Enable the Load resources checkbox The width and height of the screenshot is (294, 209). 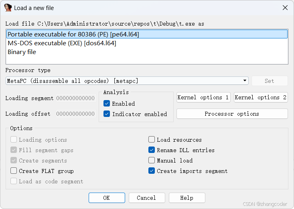point(152,140)
